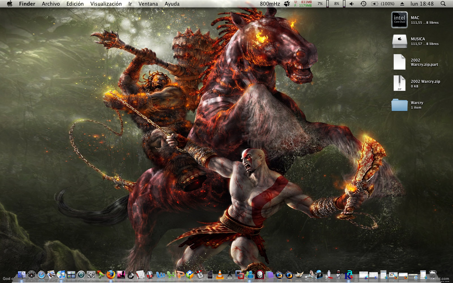
Task: Open Spotlight search
Action: [443, 4]
